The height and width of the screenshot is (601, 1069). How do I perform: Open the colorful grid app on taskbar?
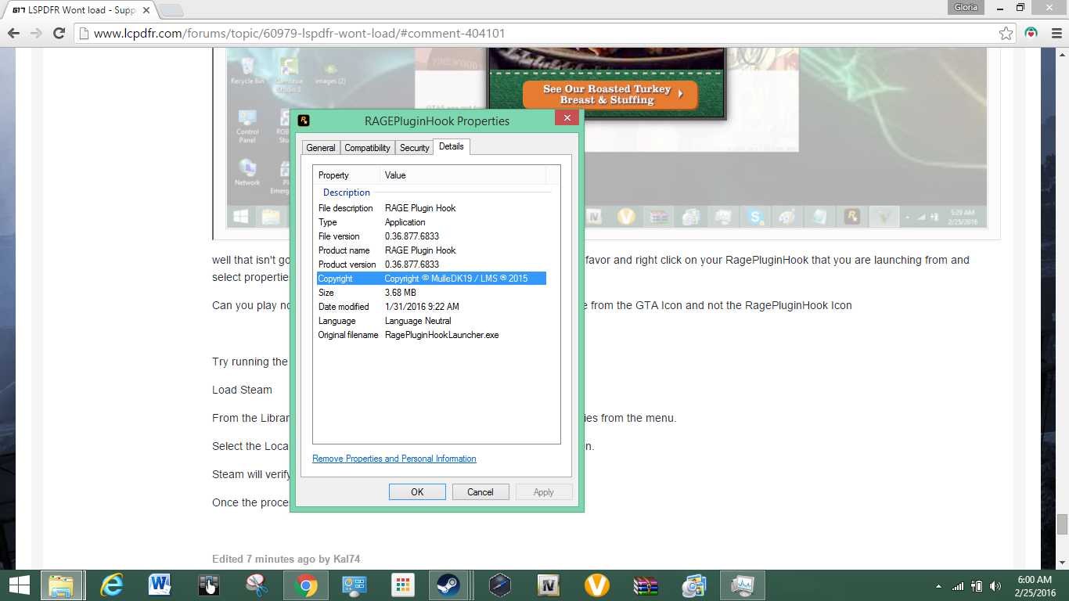[x=402, y=585]
